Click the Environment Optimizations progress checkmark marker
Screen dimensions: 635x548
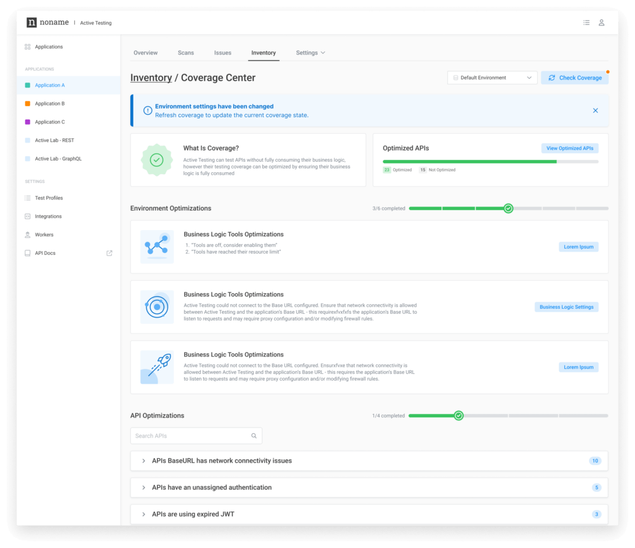[x=508, y=208]
